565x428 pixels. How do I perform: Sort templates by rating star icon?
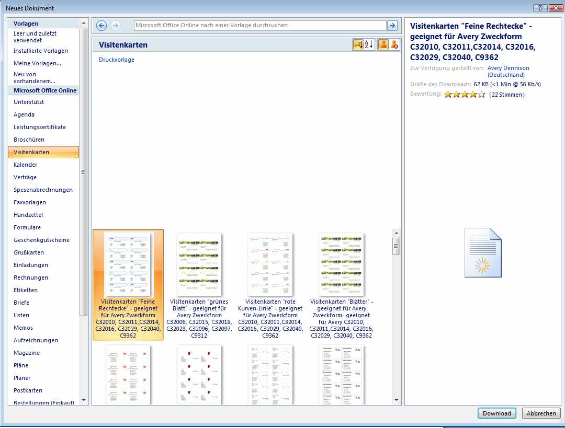coord(358,44)
